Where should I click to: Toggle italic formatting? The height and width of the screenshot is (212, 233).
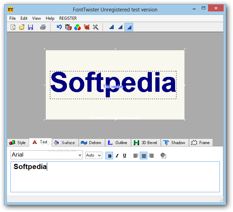(117, 156)
